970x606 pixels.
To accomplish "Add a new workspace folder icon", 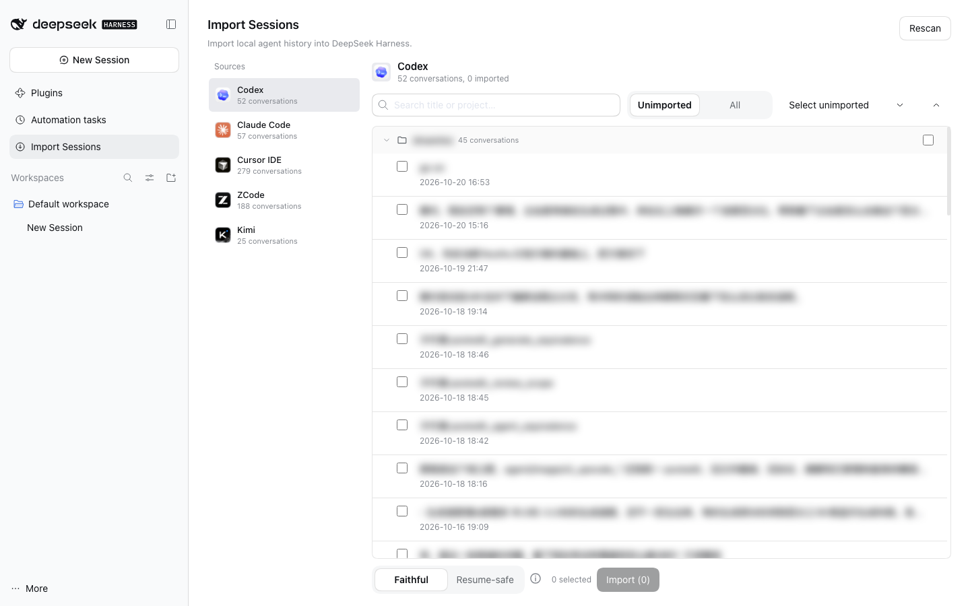I will pyautogui.click(x=171, y=178).
